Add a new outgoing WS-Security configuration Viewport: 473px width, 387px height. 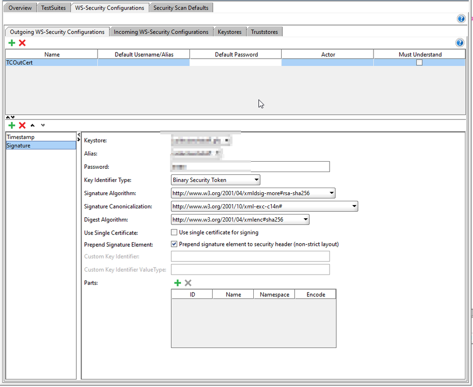(12, 43)
